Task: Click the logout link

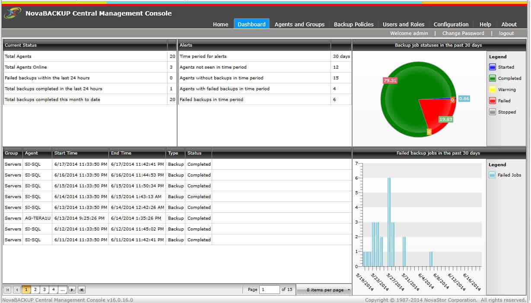Action: pos(506,33)
